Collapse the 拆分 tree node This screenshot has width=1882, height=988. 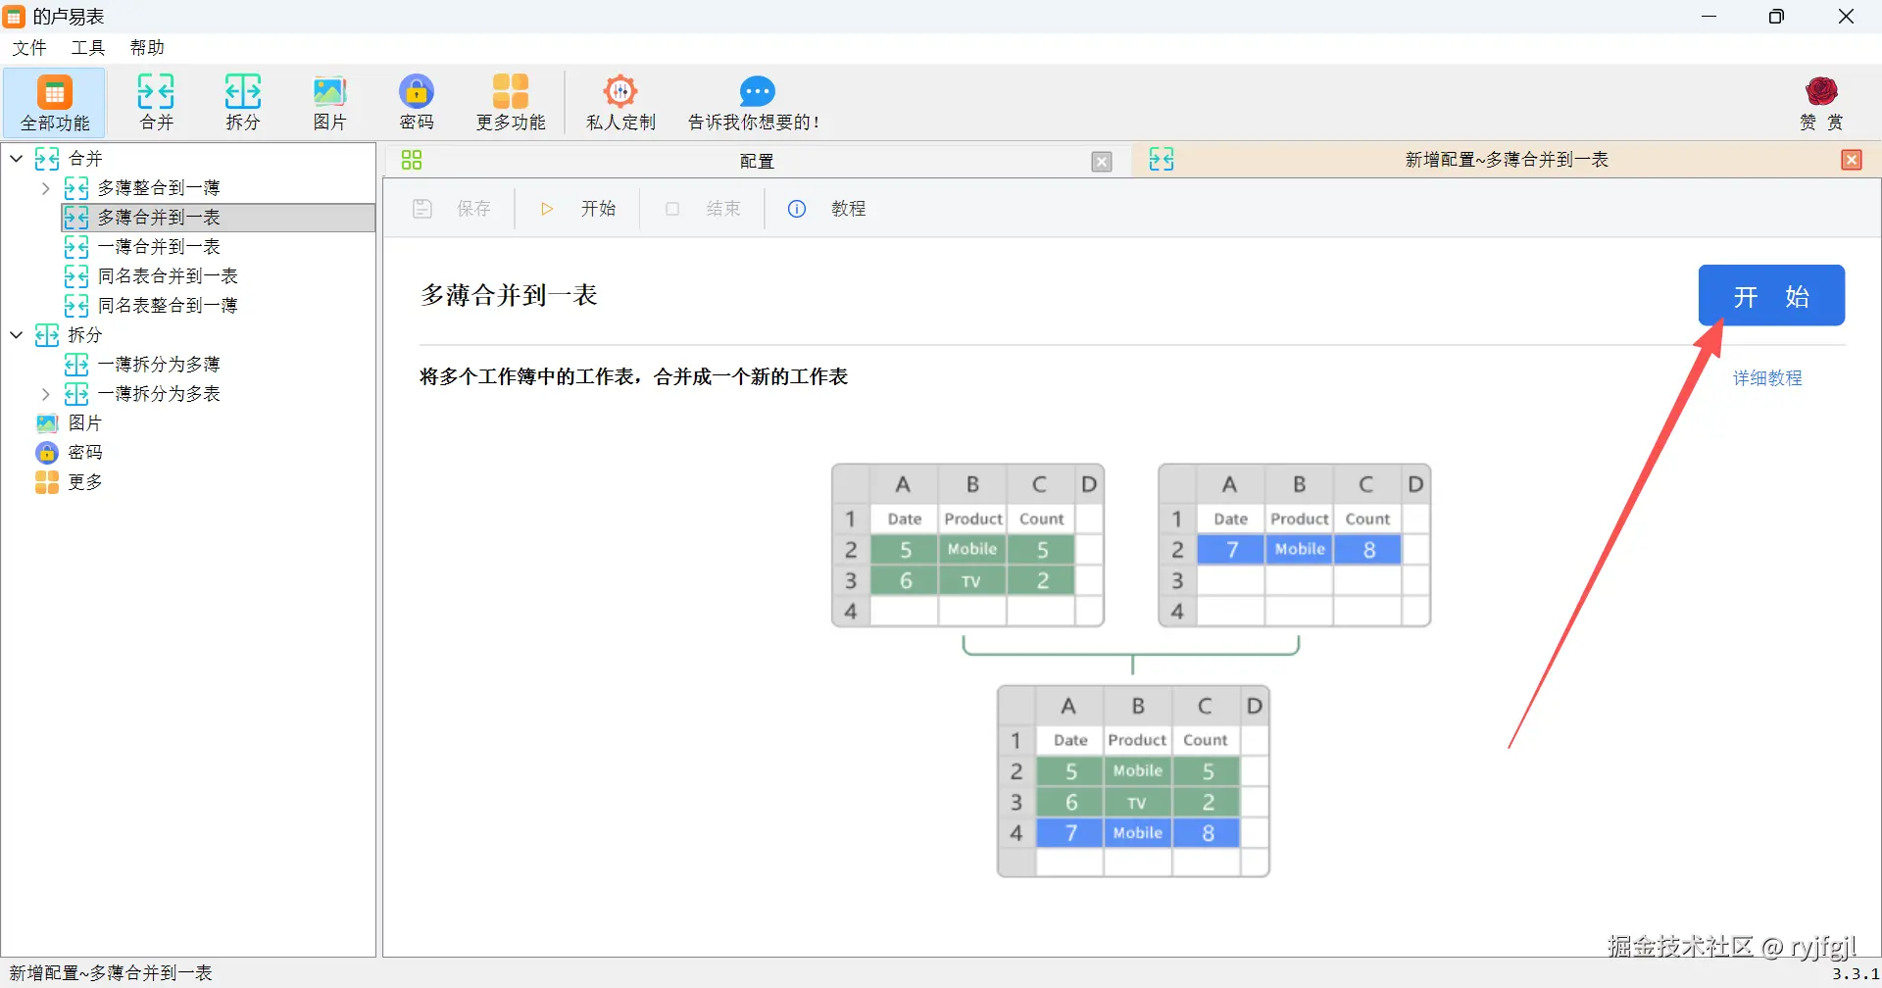[x=17, y=334]
